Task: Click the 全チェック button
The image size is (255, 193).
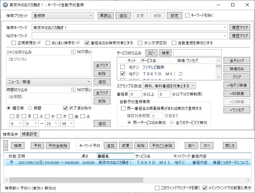Action: 237,60
